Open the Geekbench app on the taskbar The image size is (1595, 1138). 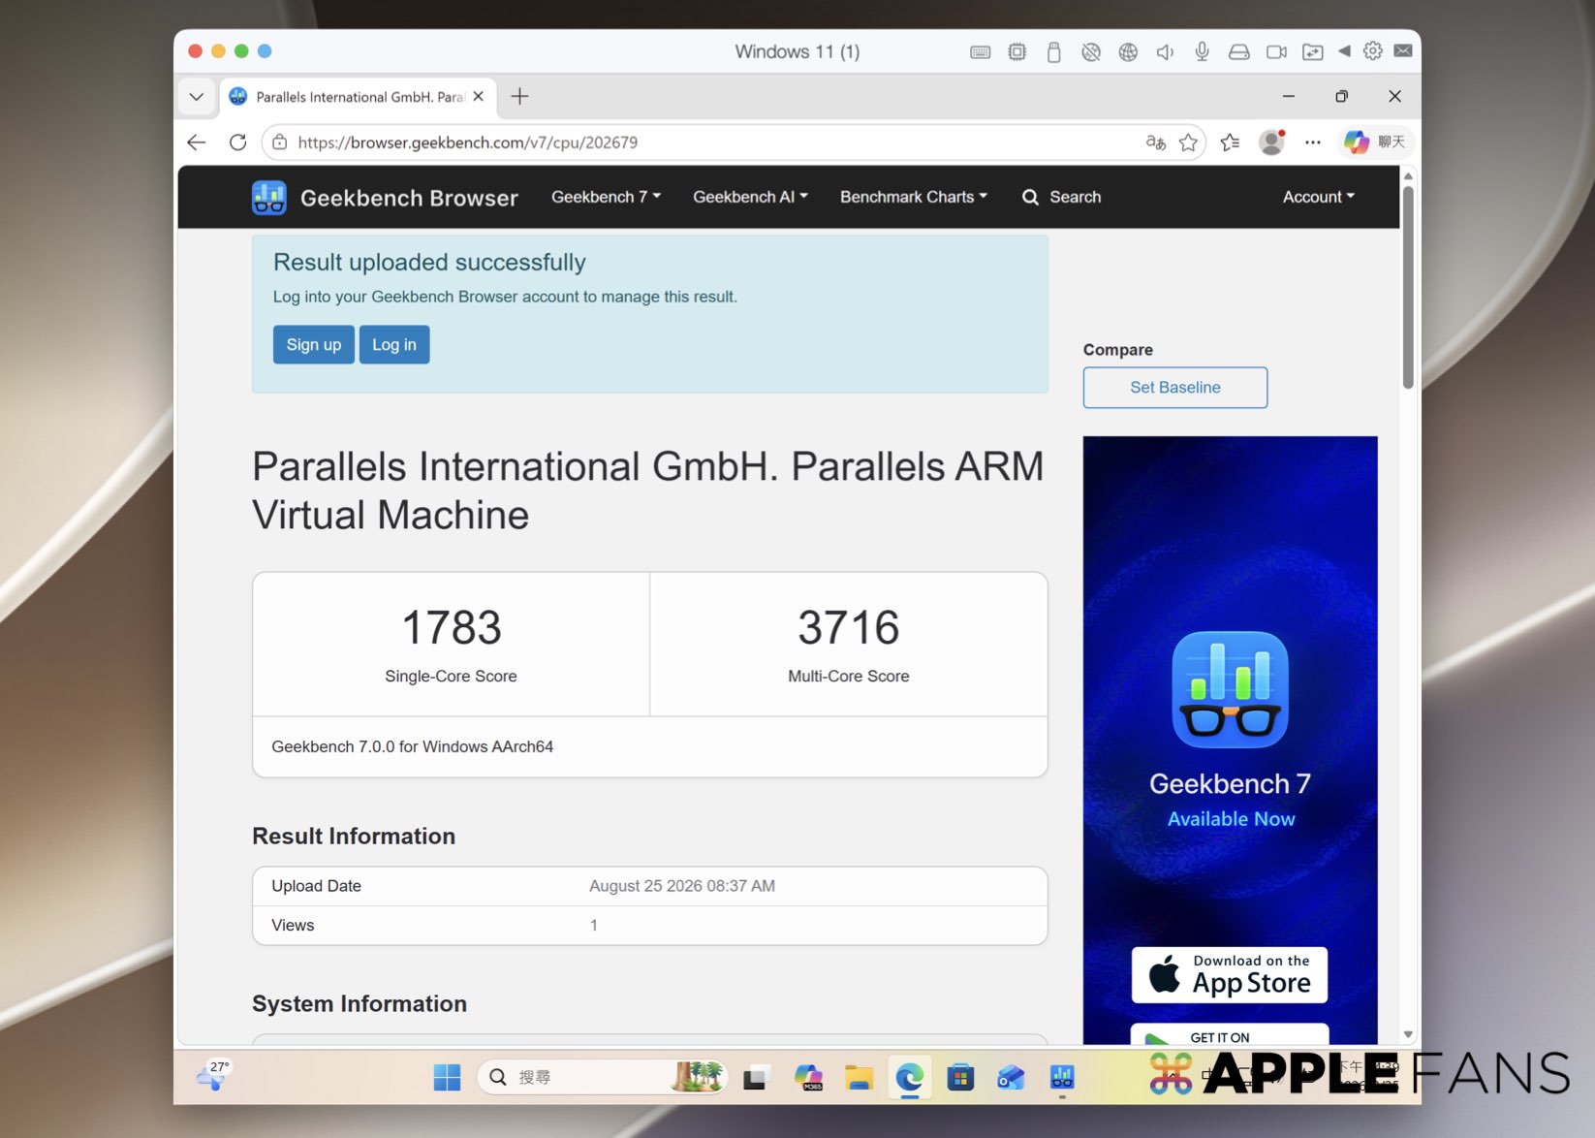[x=1062, y=1077]
